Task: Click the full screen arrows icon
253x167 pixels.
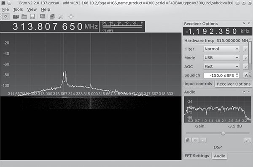Action: (71, 16)
